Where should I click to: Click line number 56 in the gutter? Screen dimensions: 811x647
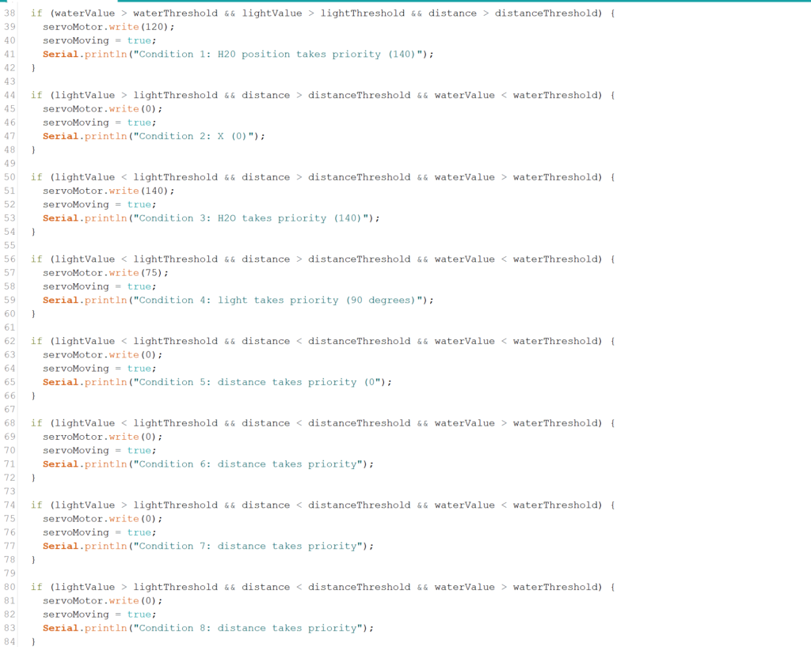click(10, 259)
